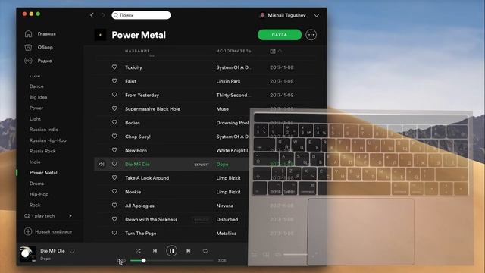Image resolution: width=485 pixels, height=273 pixels.
Task: Select the Russian Hip-Hop playlist
Action: (x=48, y=140)
